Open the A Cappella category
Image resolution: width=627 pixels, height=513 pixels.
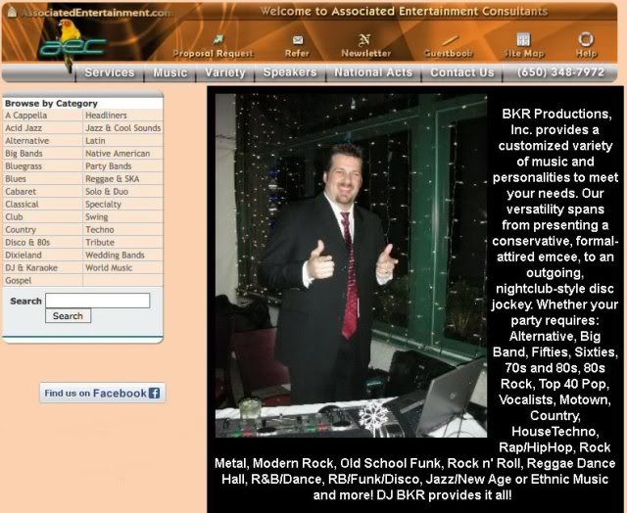[x=26, y=116]
